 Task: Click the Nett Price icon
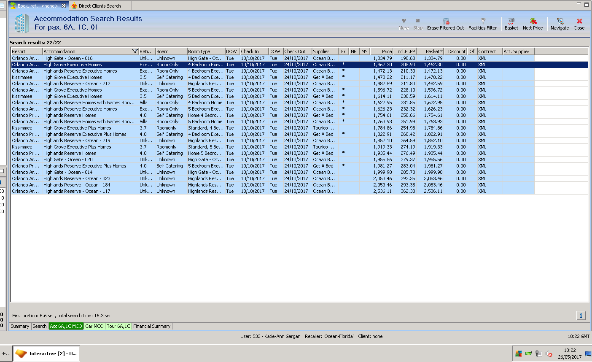click(533, 21)
